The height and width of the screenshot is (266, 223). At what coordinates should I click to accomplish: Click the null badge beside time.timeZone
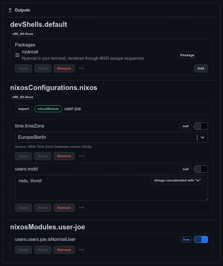tap(185, 126)
